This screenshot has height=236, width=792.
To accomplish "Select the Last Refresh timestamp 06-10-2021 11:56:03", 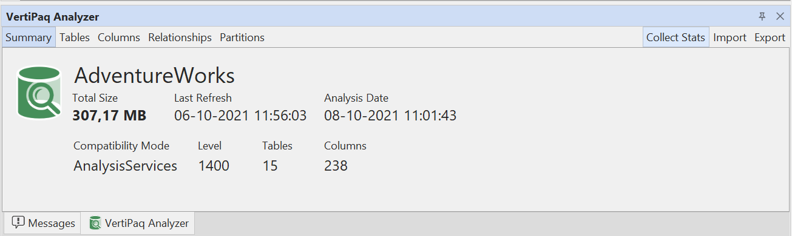I will pyautogui.click(x=240, y=116).
